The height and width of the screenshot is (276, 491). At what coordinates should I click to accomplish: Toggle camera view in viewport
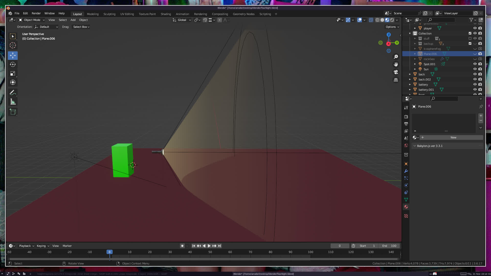pyautogui.click(x=396, y=72)
